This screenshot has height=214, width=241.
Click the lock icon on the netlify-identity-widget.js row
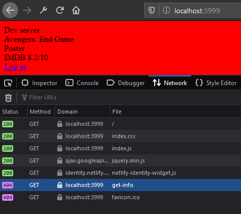(60, 173)
